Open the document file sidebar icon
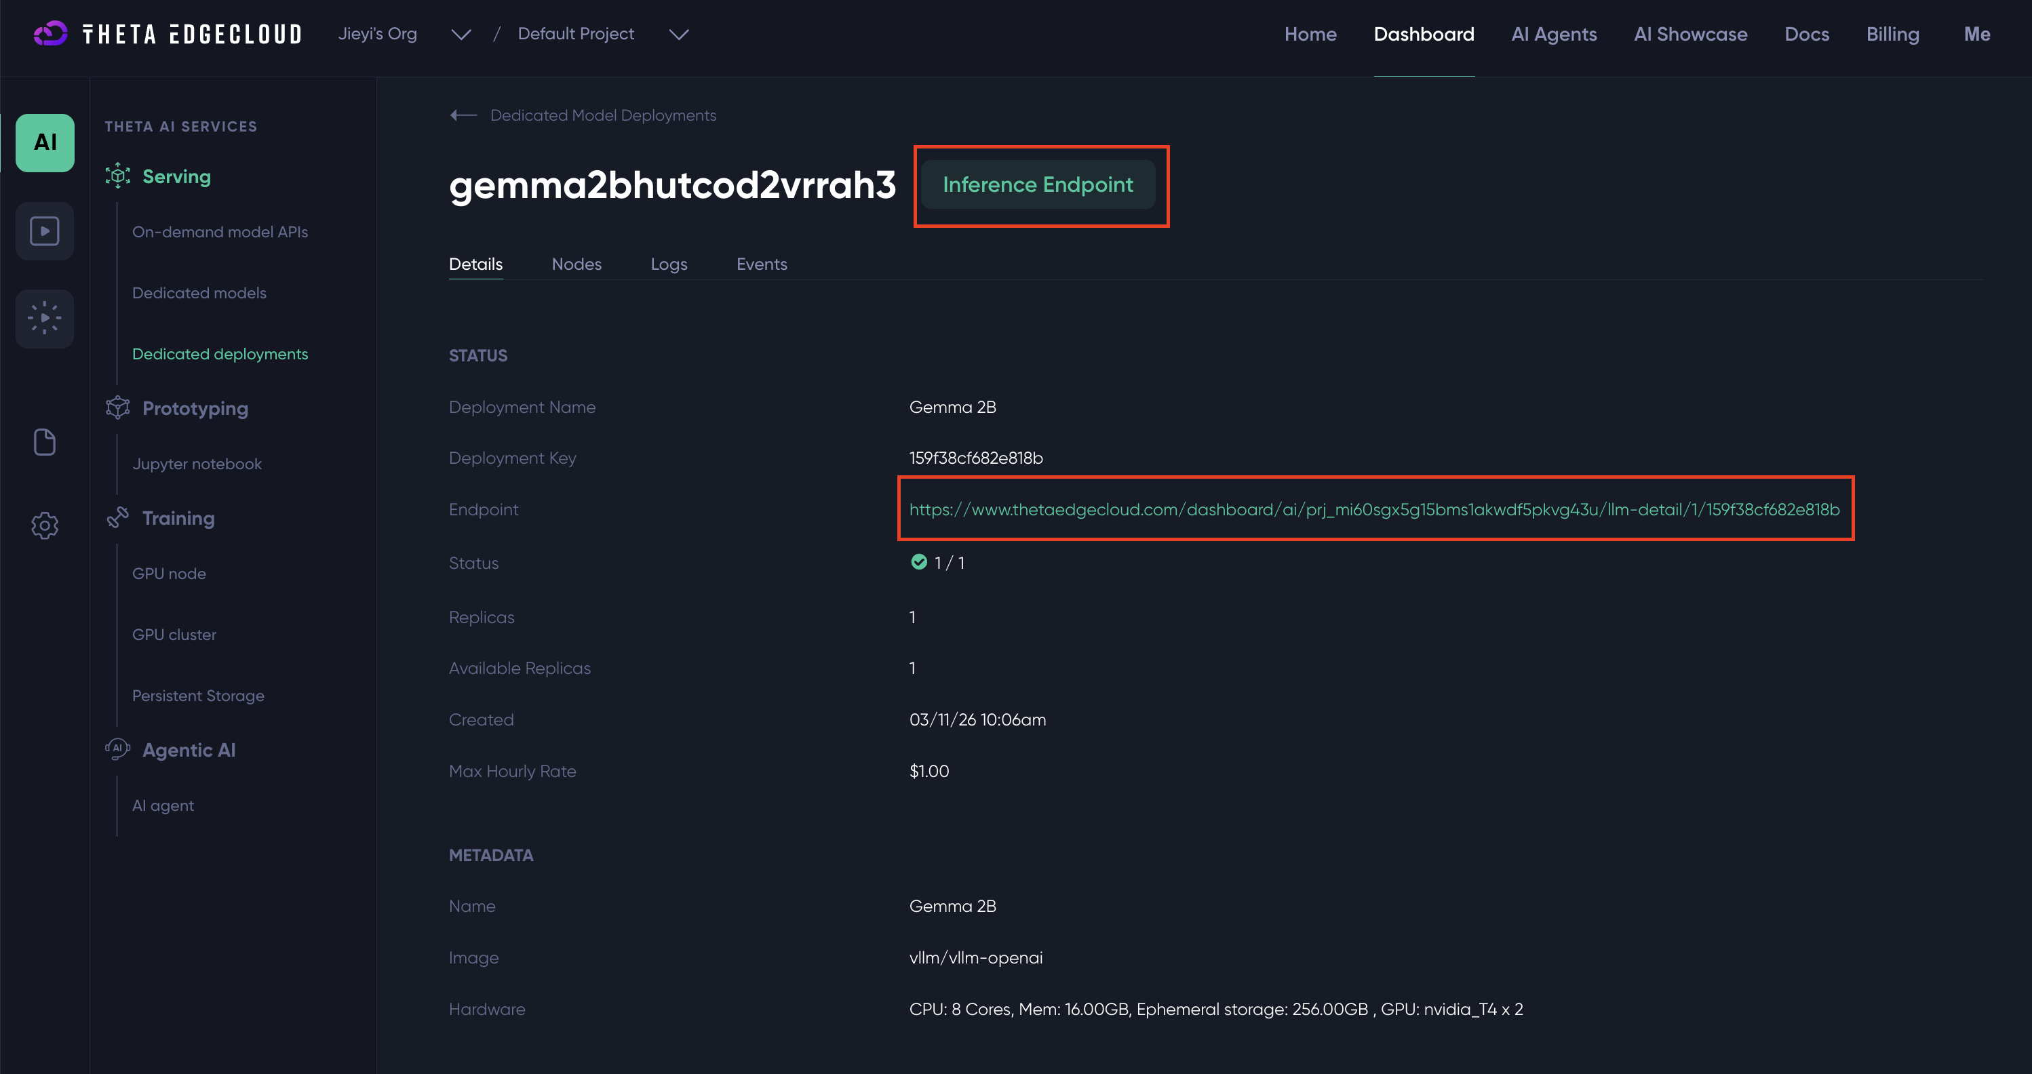 click(45, 442)
